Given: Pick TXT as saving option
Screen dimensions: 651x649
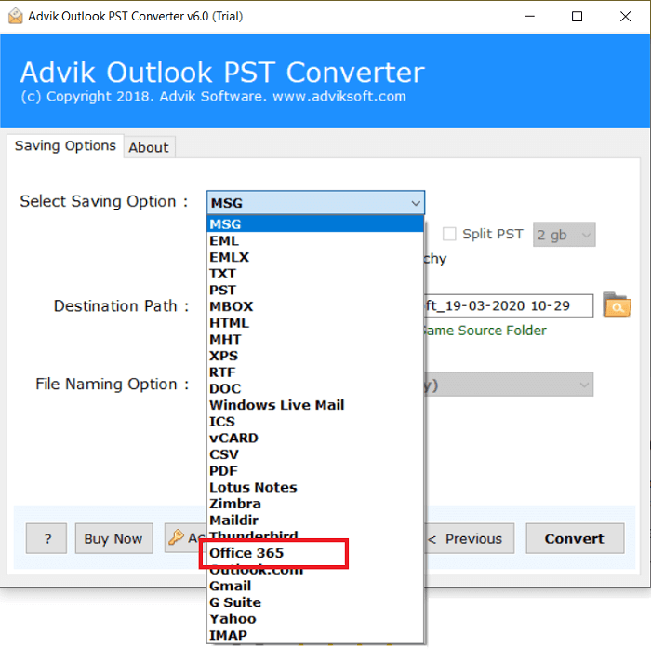Looking at the screenshot, I should pyautogui.click(x=315, y=274).
